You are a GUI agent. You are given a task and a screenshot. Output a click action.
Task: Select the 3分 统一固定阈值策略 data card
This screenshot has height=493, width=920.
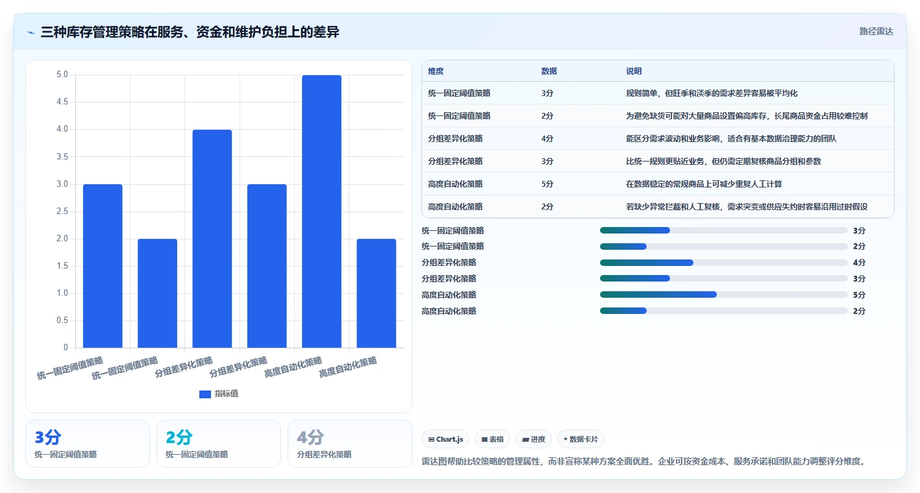coord(88,444)
